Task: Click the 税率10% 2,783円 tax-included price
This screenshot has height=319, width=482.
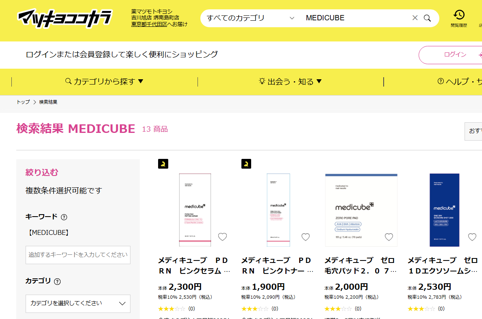Action: tap(435, 297)
